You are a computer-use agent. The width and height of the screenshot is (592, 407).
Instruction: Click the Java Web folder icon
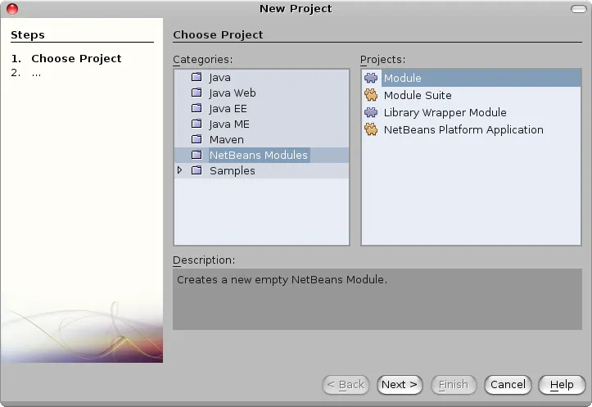point(197,93)
